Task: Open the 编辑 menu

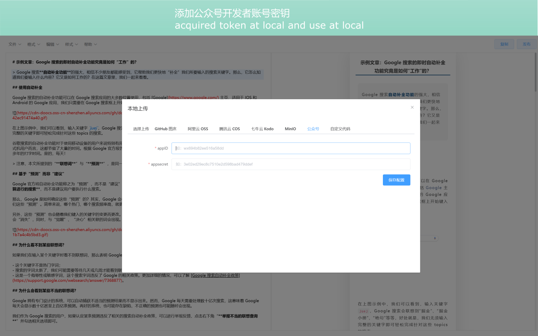Action: [53, 44]
